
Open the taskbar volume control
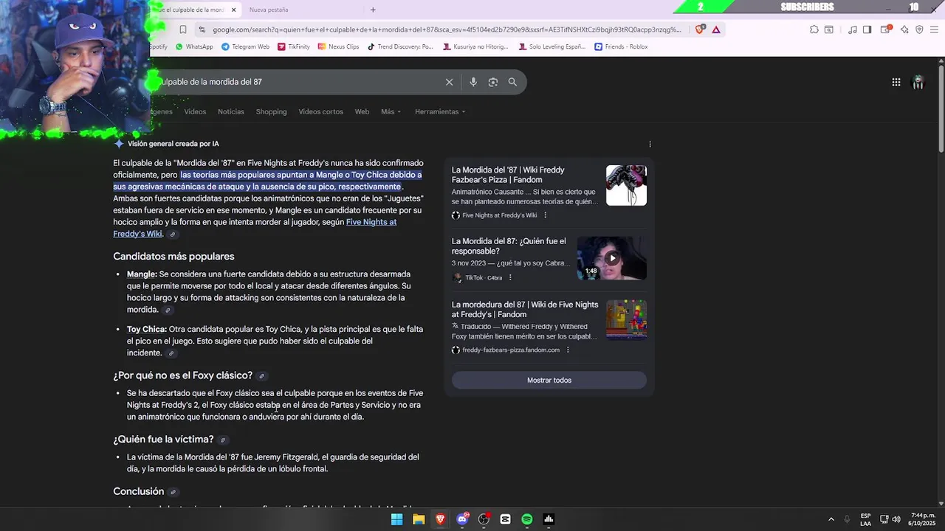click(896, 519)
